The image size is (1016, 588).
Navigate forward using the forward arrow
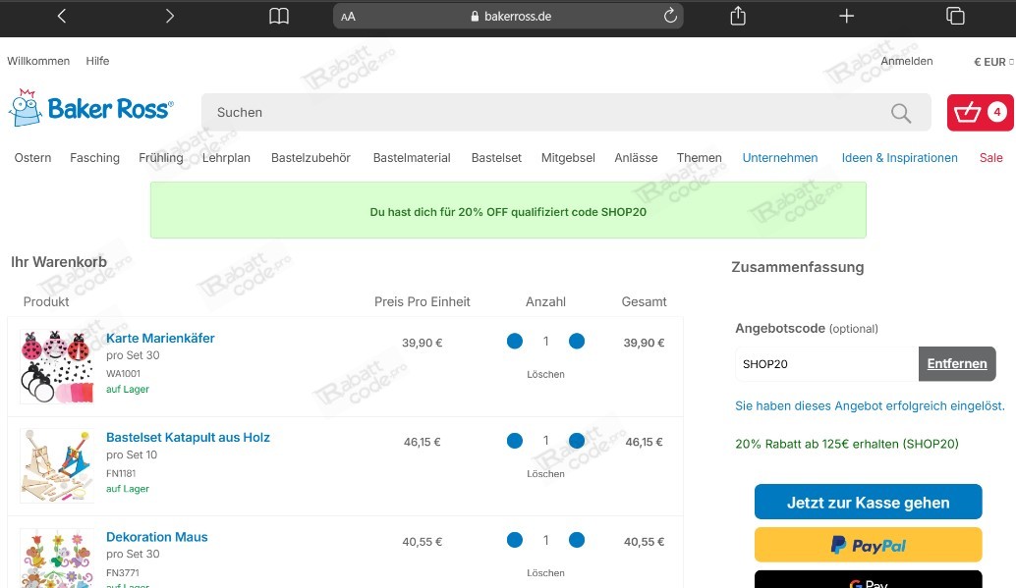click(x=169, y=16)
